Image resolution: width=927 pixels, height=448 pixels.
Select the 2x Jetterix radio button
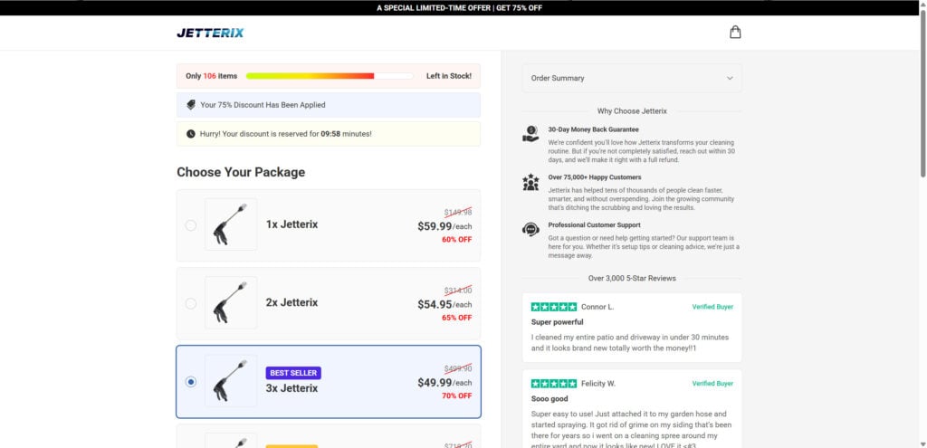191,303
